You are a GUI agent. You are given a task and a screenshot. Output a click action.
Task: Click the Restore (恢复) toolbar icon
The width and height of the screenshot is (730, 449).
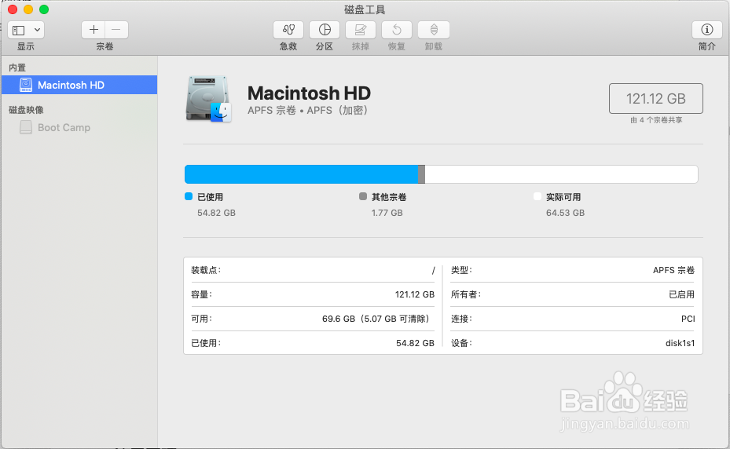(397, 31)
